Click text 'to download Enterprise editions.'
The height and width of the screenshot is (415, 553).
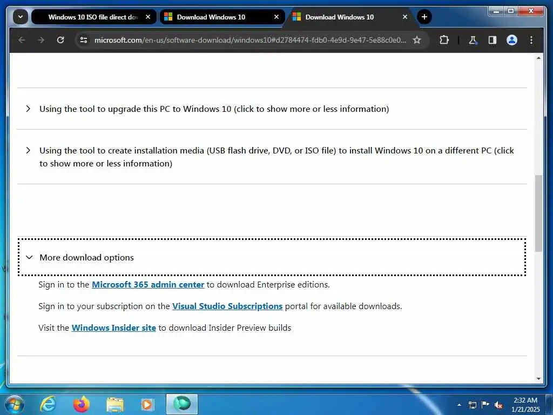point(268,284)
